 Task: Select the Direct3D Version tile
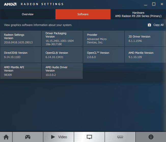[x=21, y=55]
